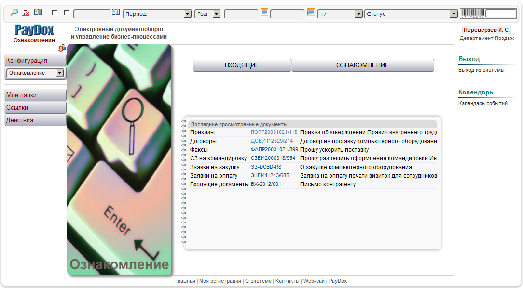The image size is (523, 288).
Task: Open the second calendar date picker icon
Action: pyautogui.click(x=311, y=13)
